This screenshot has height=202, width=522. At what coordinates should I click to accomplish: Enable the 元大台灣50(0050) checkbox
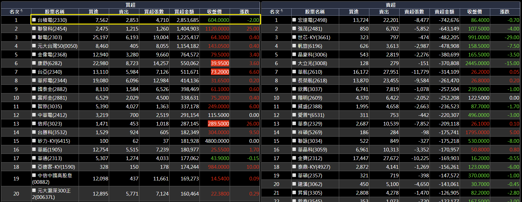click(x=34, y=46)
